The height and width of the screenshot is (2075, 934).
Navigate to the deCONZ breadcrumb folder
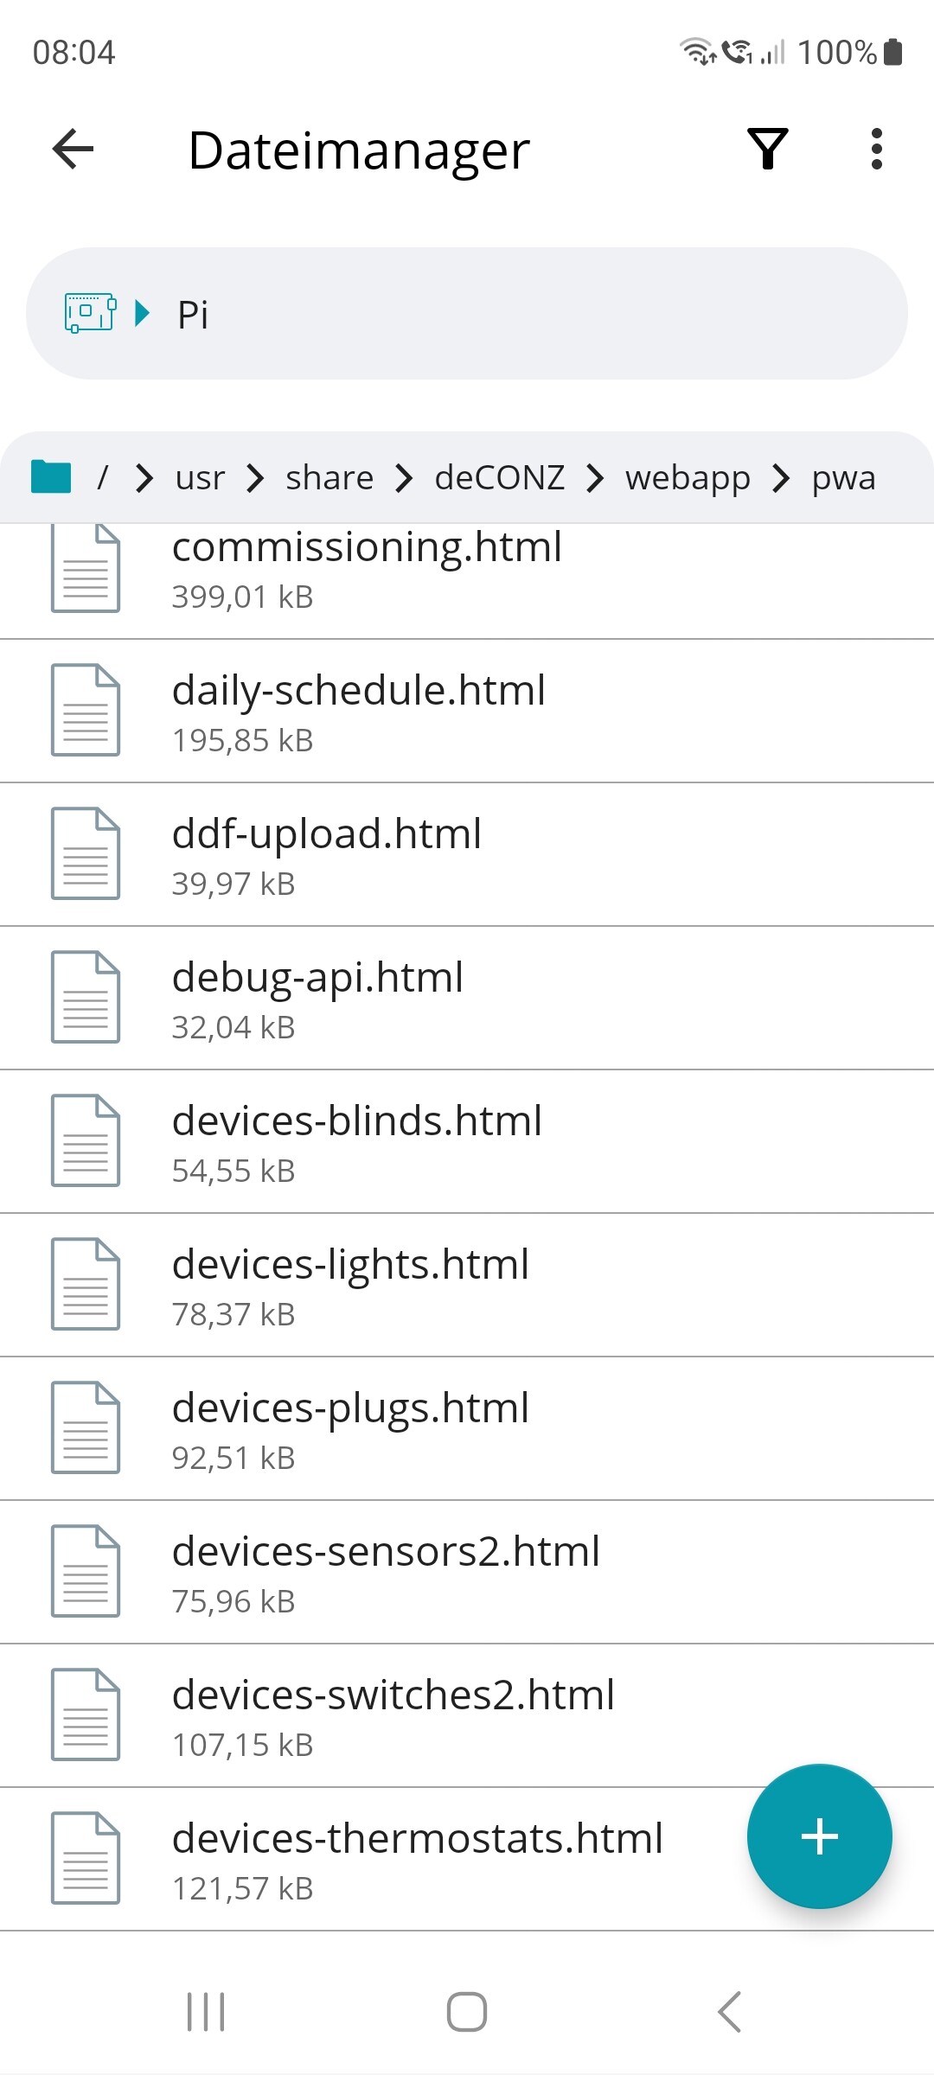click(499, 477)
